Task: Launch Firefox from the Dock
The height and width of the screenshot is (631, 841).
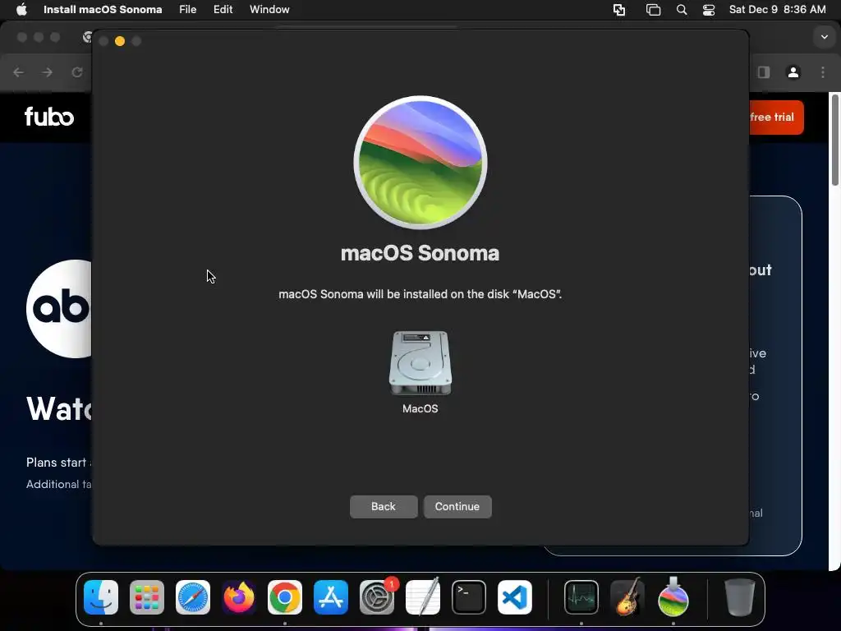Action: pos(239,597)
